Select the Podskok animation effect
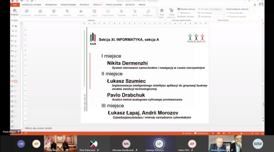This screenshot has width=274, height=152. (x=67, y=12)
